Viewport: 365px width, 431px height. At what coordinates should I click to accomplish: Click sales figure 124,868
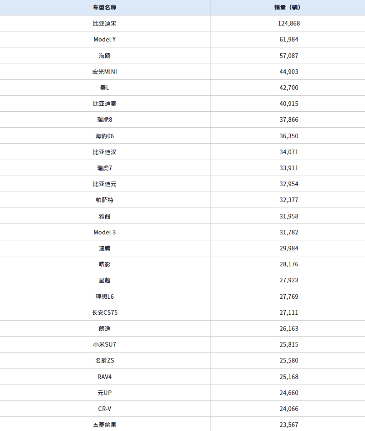tap(289, 23)
